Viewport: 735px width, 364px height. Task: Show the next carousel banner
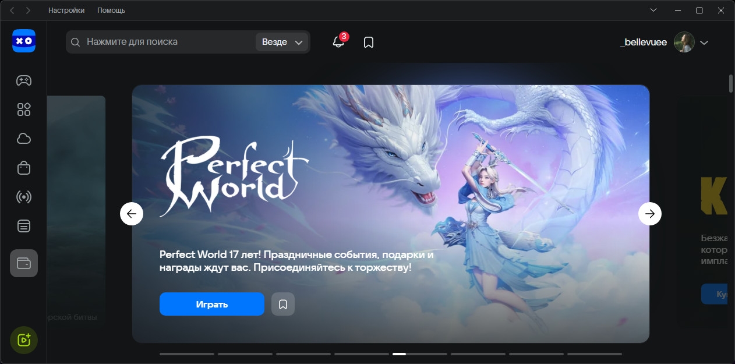(x=650, y=214)
